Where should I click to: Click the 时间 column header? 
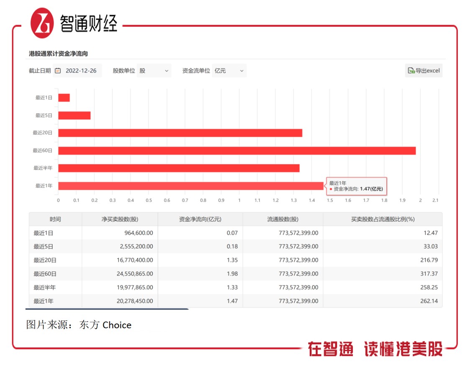click(x=55, y=219)
